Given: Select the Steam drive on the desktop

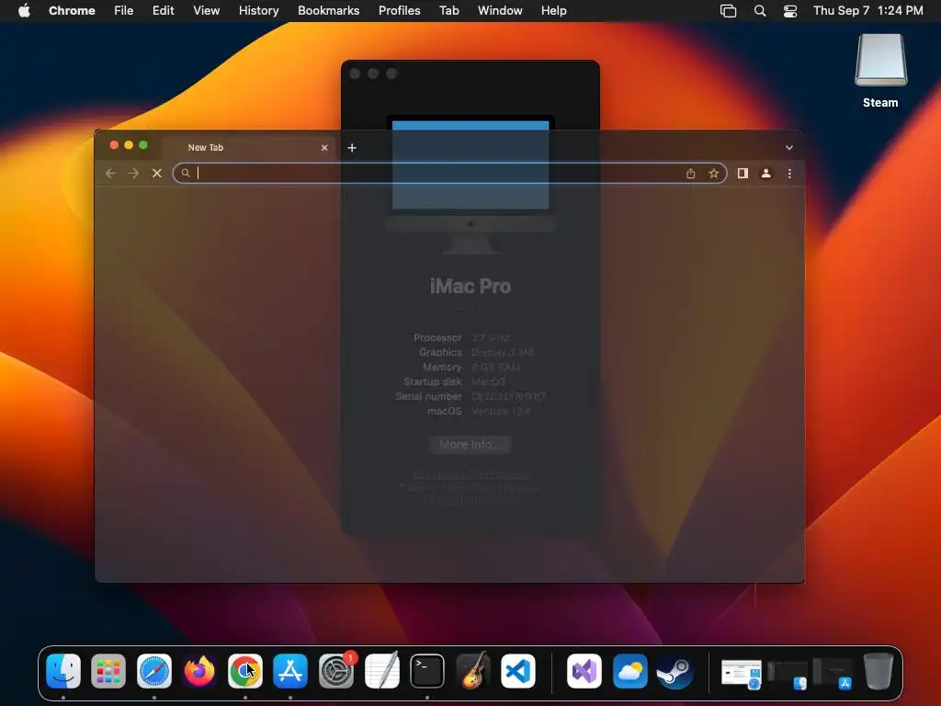Looking at the screenshot, I should click(880, 71).
